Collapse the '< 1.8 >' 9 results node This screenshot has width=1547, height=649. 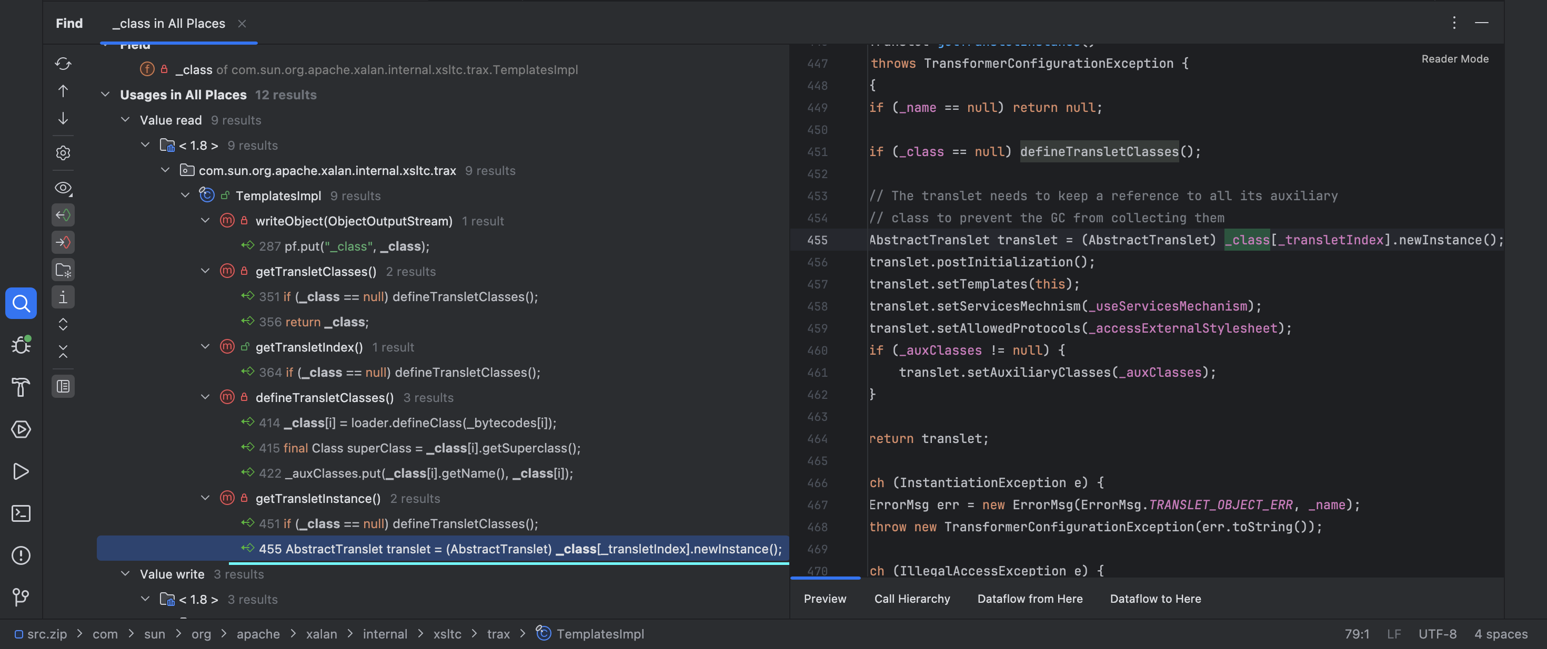pyautogui.click(x=145, y=145)
